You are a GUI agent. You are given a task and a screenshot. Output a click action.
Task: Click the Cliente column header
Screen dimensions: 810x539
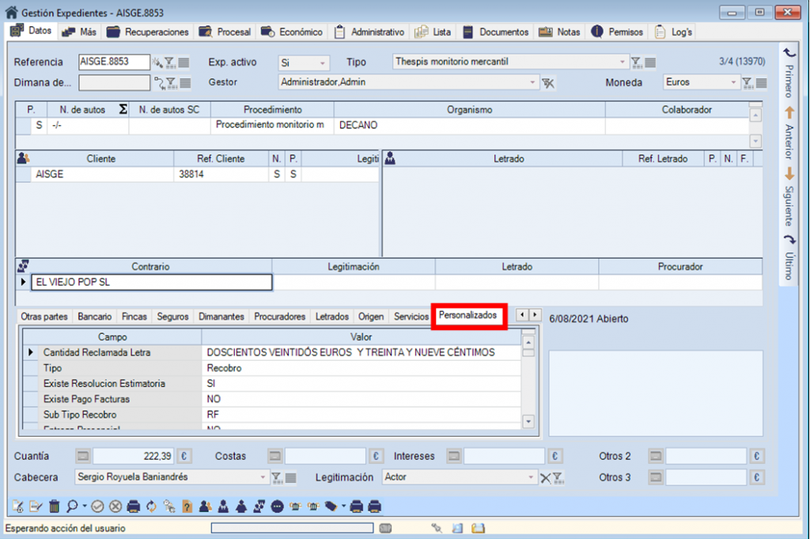click(x=100, y=159)
